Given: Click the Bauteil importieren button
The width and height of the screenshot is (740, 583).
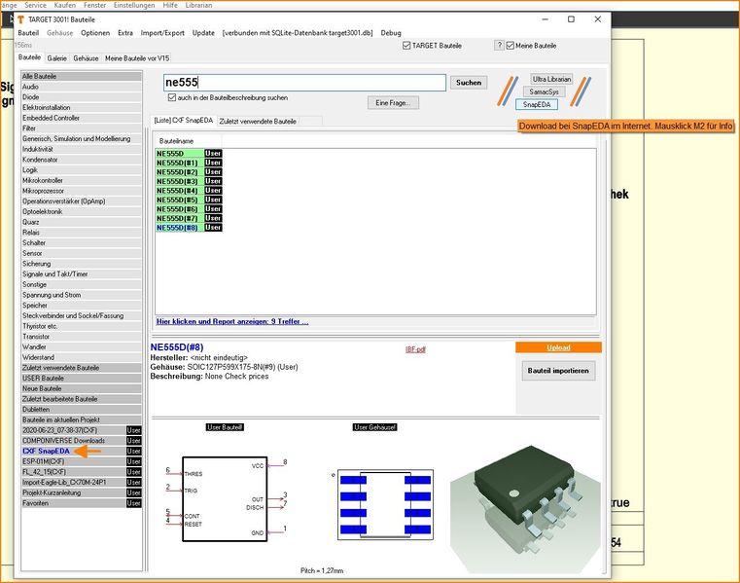Looking at the screenshot, I should (x=559, y=371).
